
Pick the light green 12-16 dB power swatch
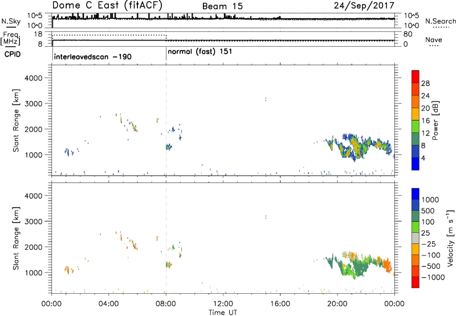point(416,127)
